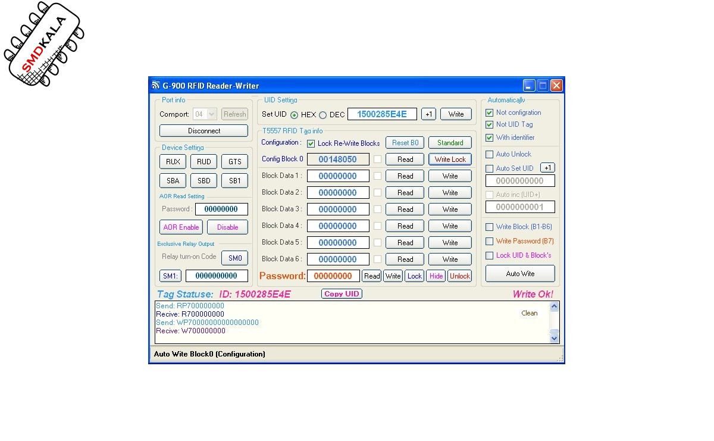Click the log scrollbar up arrow
This screenshot has width=714, height=441.
tap(555, 306)
